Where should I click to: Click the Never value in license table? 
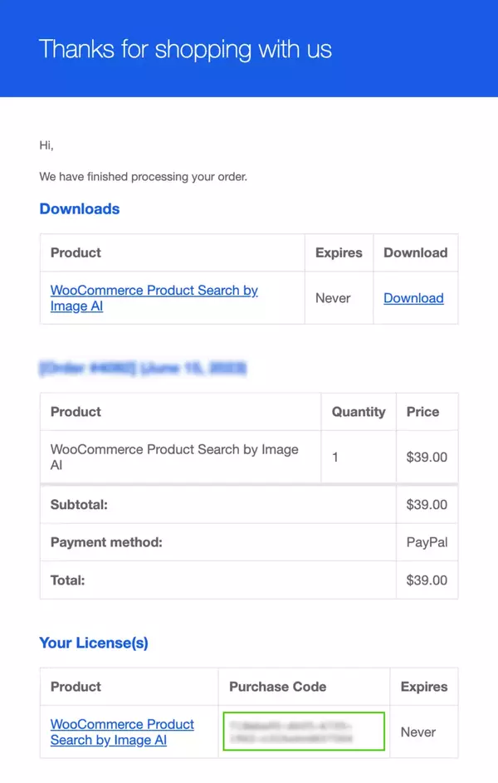pos(418,732)
